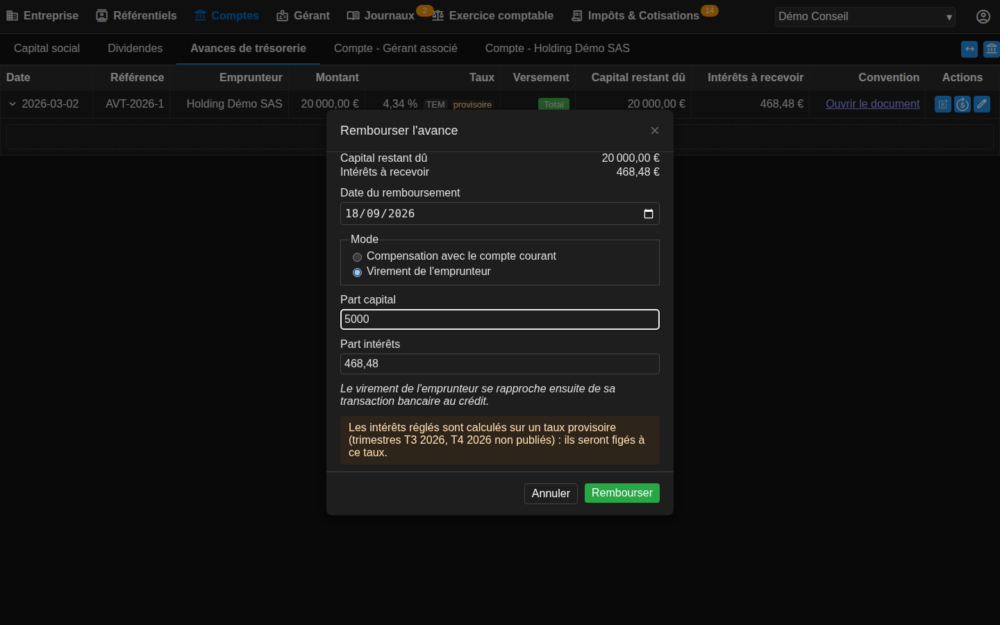Close the Rembourser l'avance dialog
The width and height of the screenshot is (1000, 625).
[x=654, y=131]
